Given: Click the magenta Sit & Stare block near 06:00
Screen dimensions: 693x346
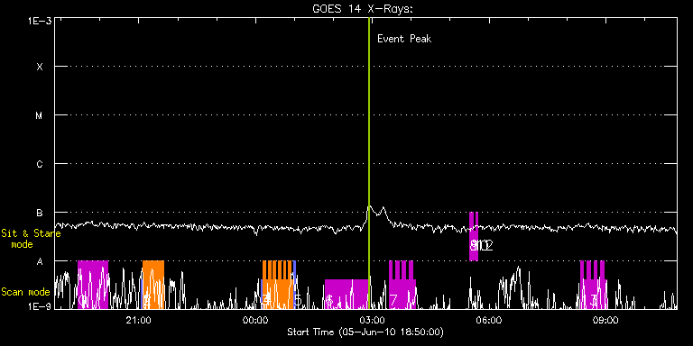Looking at the screenshot, I should 474,236.
